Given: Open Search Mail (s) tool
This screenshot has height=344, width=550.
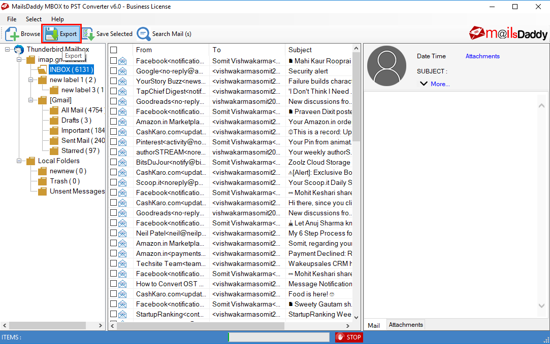Looking at the screenshot, I should tap(164, 34).
